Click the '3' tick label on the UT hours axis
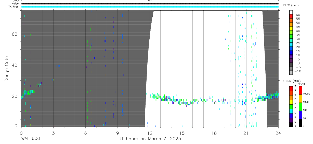Image resolution: width=313 pixels, height=144 pixels. pos(53,133)
